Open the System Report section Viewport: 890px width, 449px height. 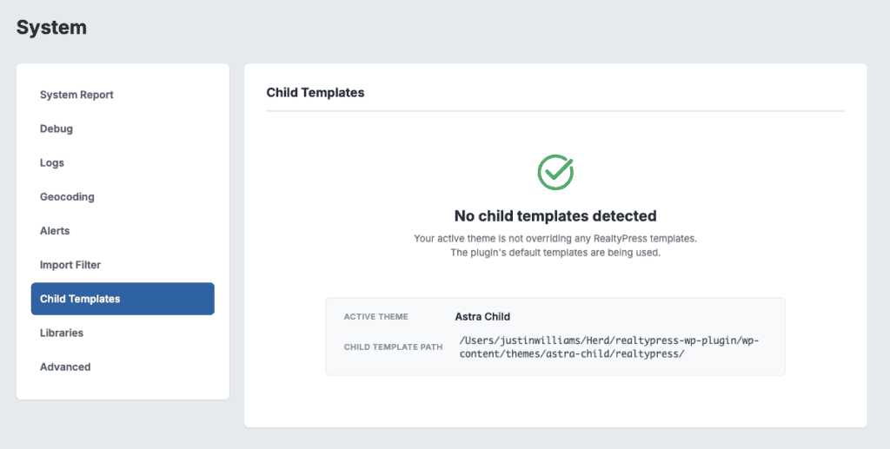(76, 95)
